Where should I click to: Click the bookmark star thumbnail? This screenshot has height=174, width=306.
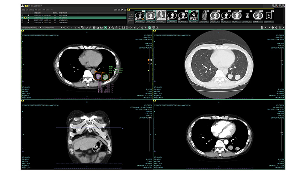click(x=270, y=15)
